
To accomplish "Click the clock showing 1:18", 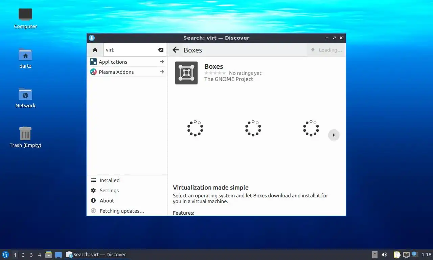I will click(x=427, y=255).
